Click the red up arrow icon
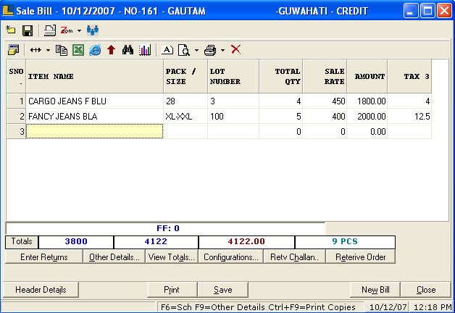 [111, 50]
